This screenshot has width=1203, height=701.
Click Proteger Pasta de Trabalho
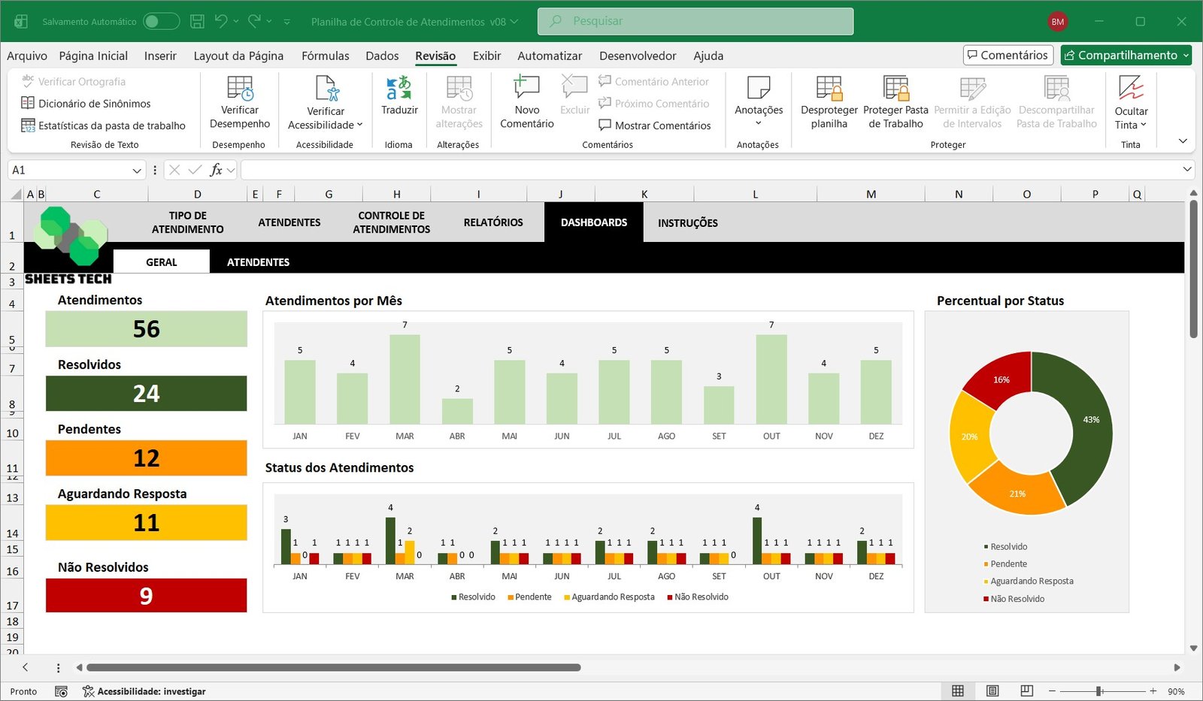(x=895, y=89)
